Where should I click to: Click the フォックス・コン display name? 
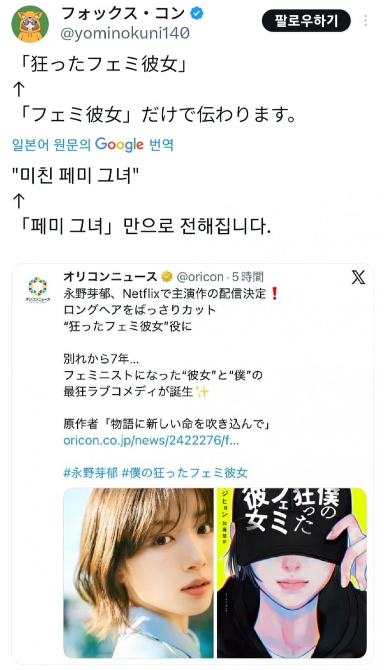point(123,14)
